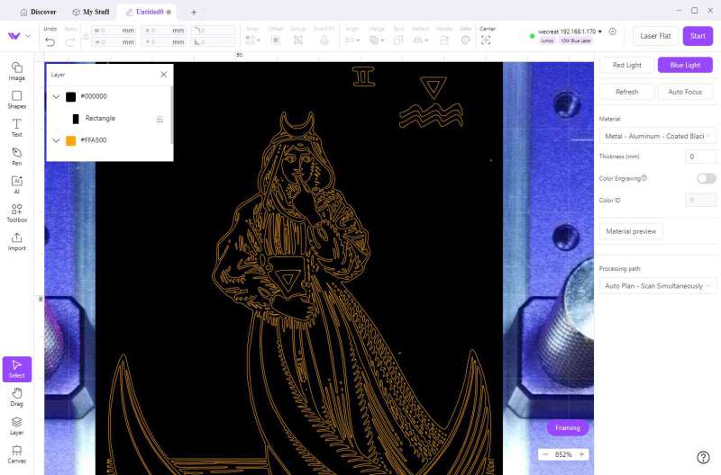Click the Start button
The width and height of the screenshot is (721, 475).
[698, 36]
